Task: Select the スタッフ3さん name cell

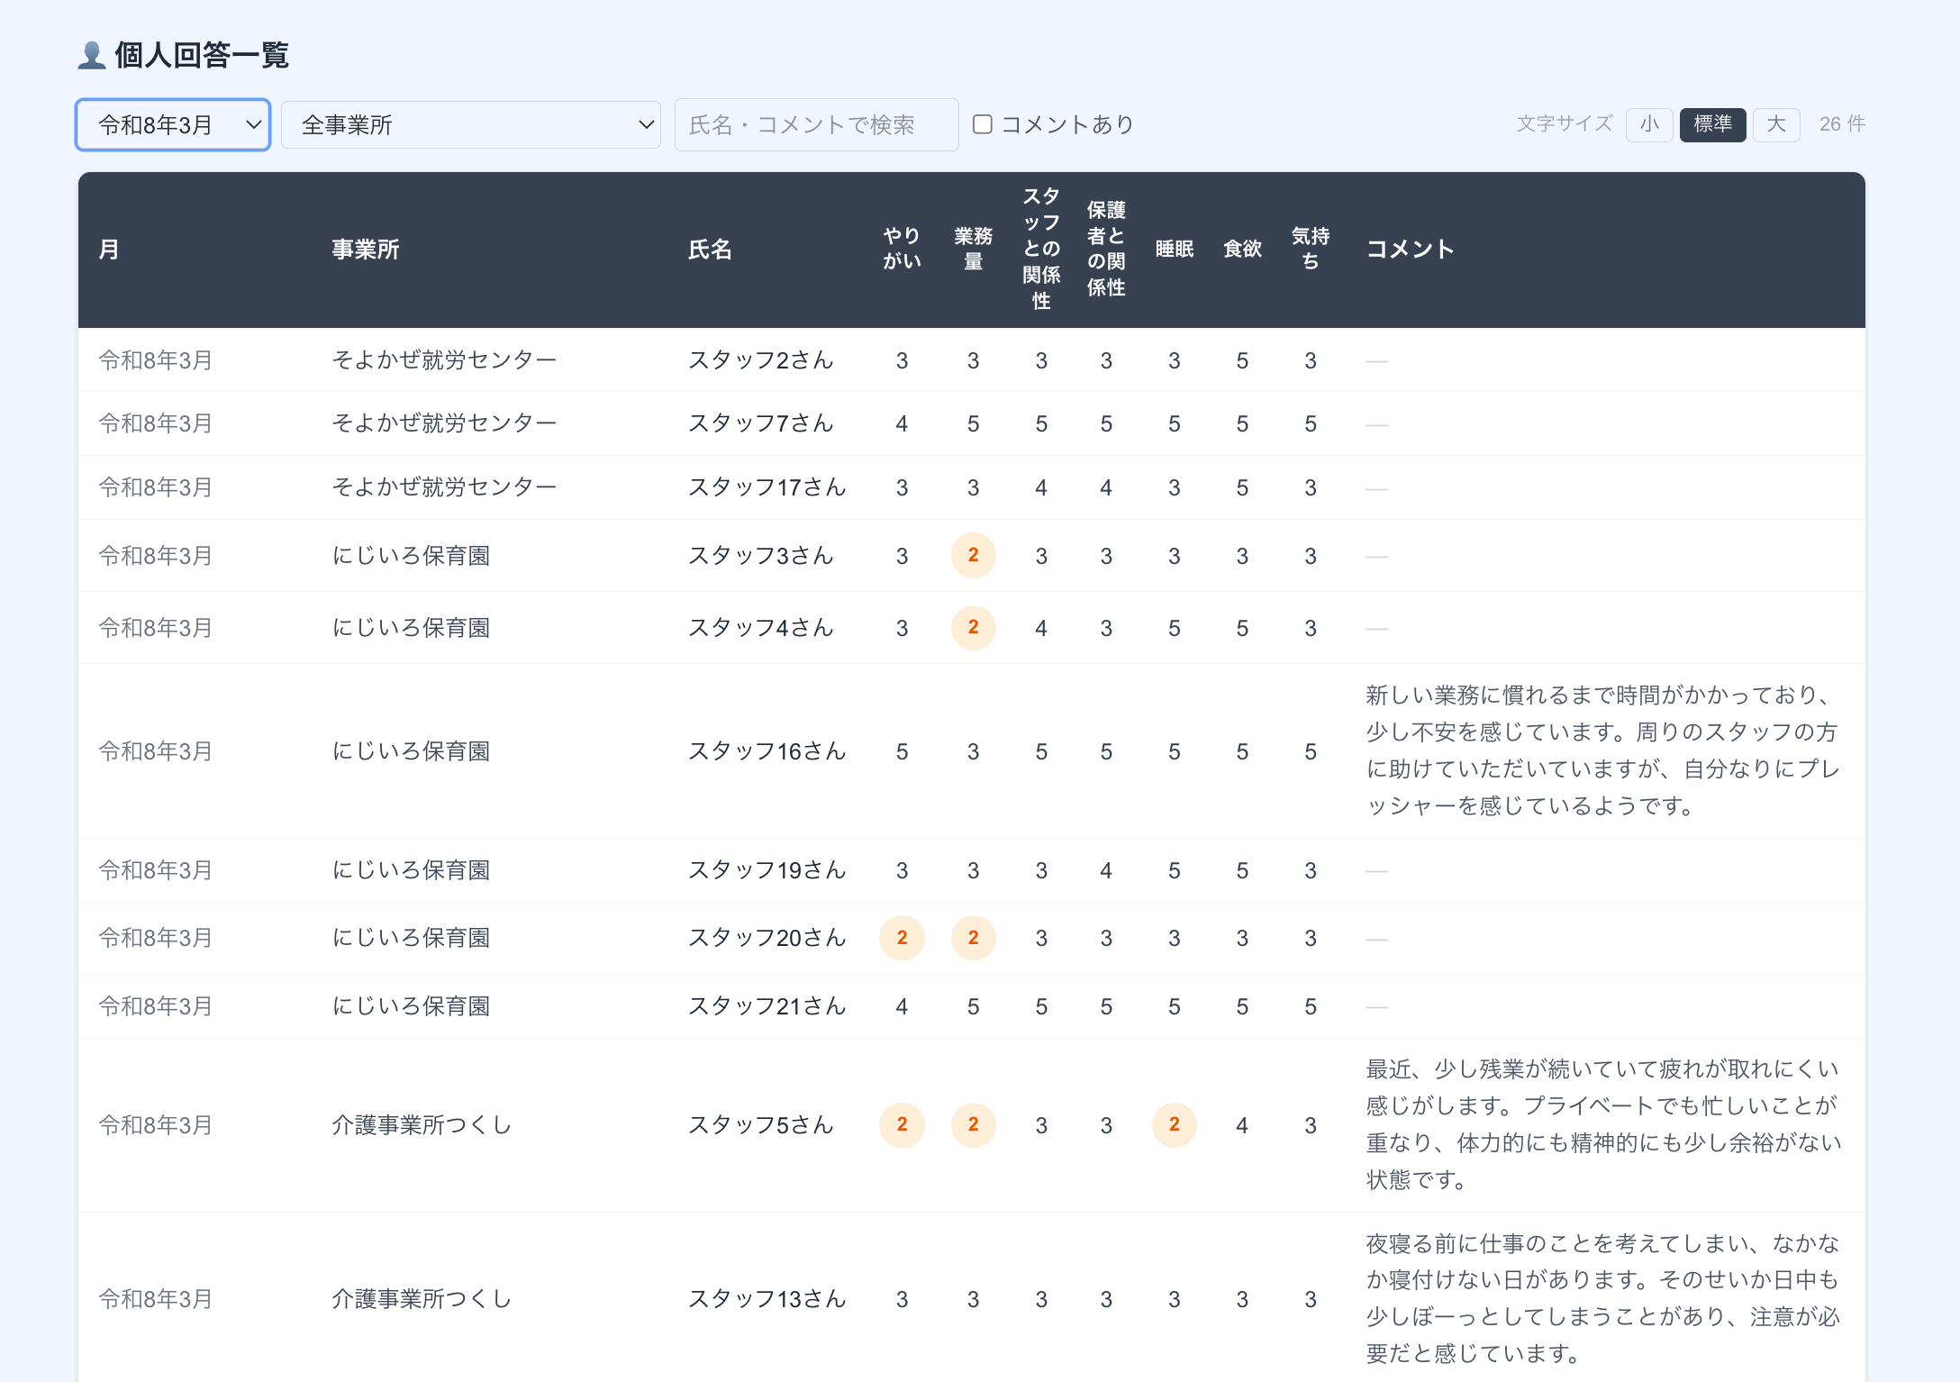Action: tap(761, 556)
